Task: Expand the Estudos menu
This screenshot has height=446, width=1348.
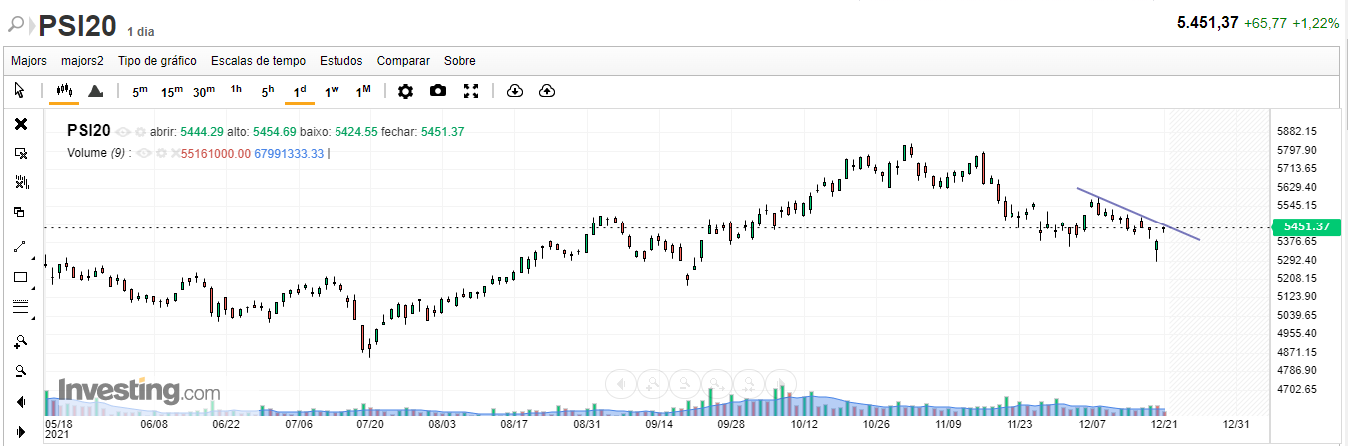Action: point(341,61)
